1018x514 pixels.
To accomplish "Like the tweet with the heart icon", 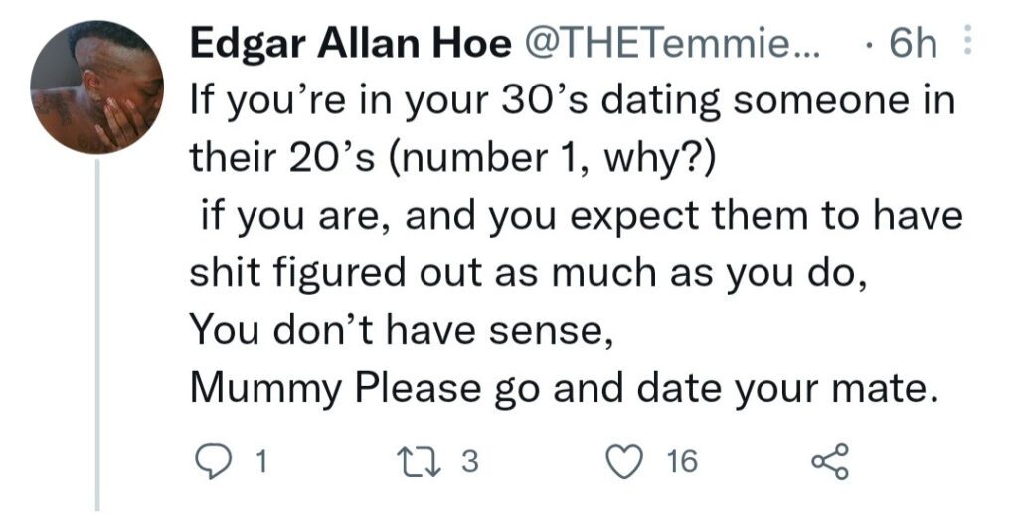I will (625, 461).
